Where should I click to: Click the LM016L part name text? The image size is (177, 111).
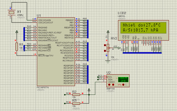point(121,16)
